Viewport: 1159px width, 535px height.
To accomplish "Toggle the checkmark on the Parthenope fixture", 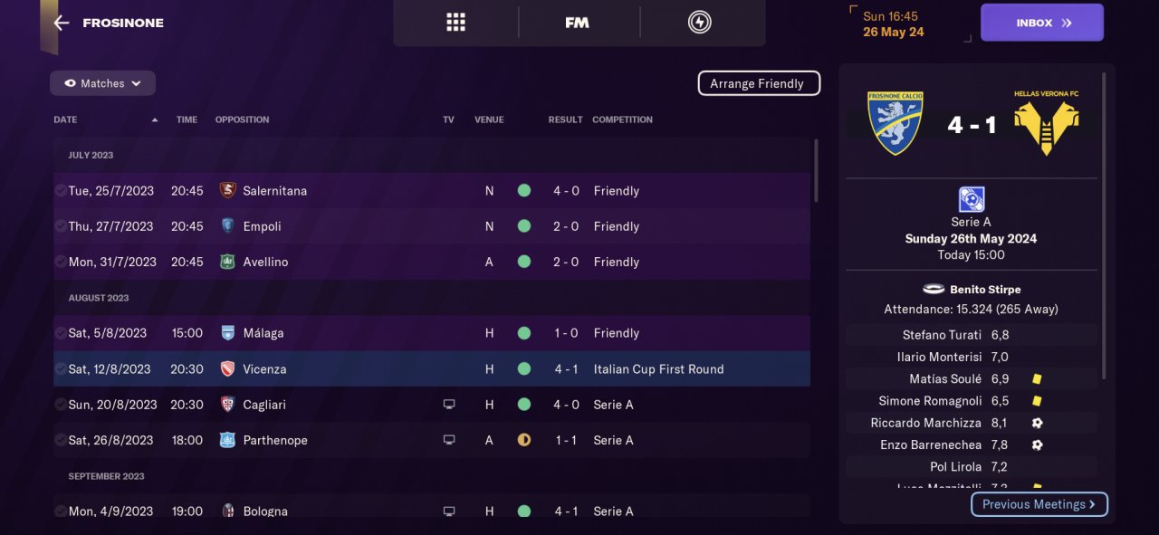I will [60, 440].
